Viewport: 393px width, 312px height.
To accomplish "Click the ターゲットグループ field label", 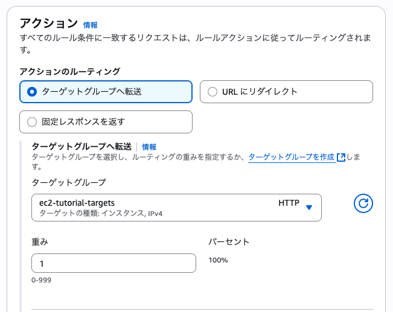I will point(68,182).
